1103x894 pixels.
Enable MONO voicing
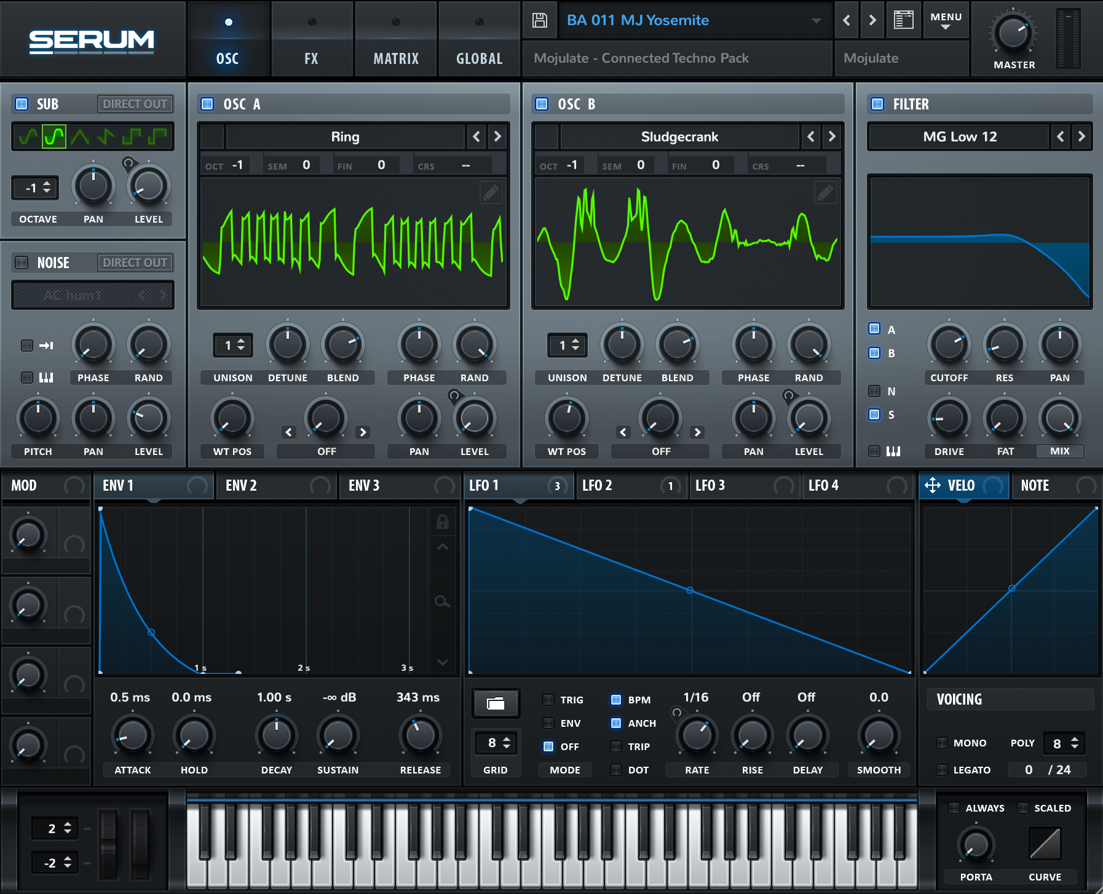pyautogui.click(x=941, y=743)
